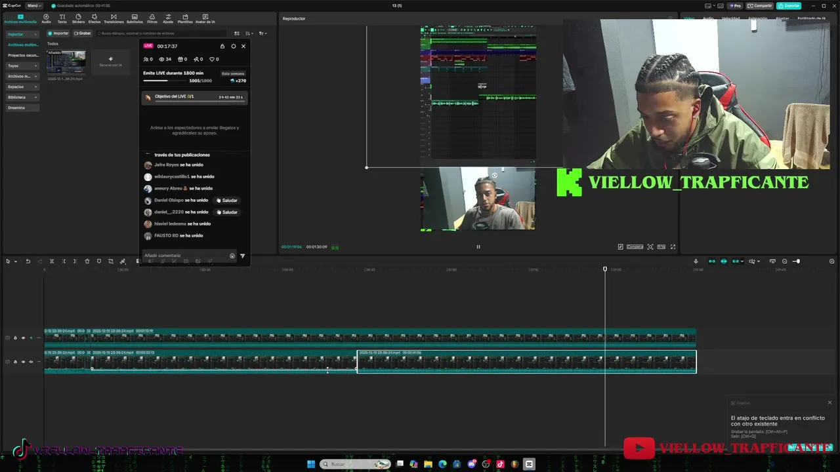The image size is (840, 472).
Task: Expand the Espacios sidebar section
Action: click(22, 87)
